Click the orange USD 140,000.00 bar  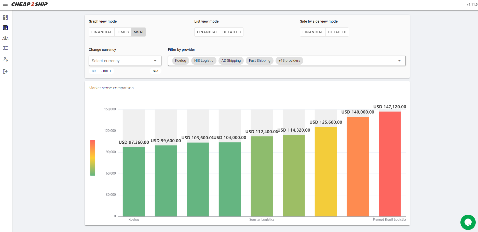(x=358, y=166)
